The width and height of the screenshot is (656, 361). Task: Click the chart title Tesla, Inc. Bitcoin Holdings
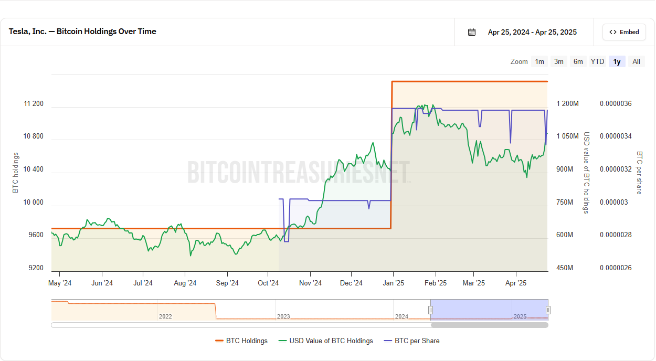(x=82, y=31)
